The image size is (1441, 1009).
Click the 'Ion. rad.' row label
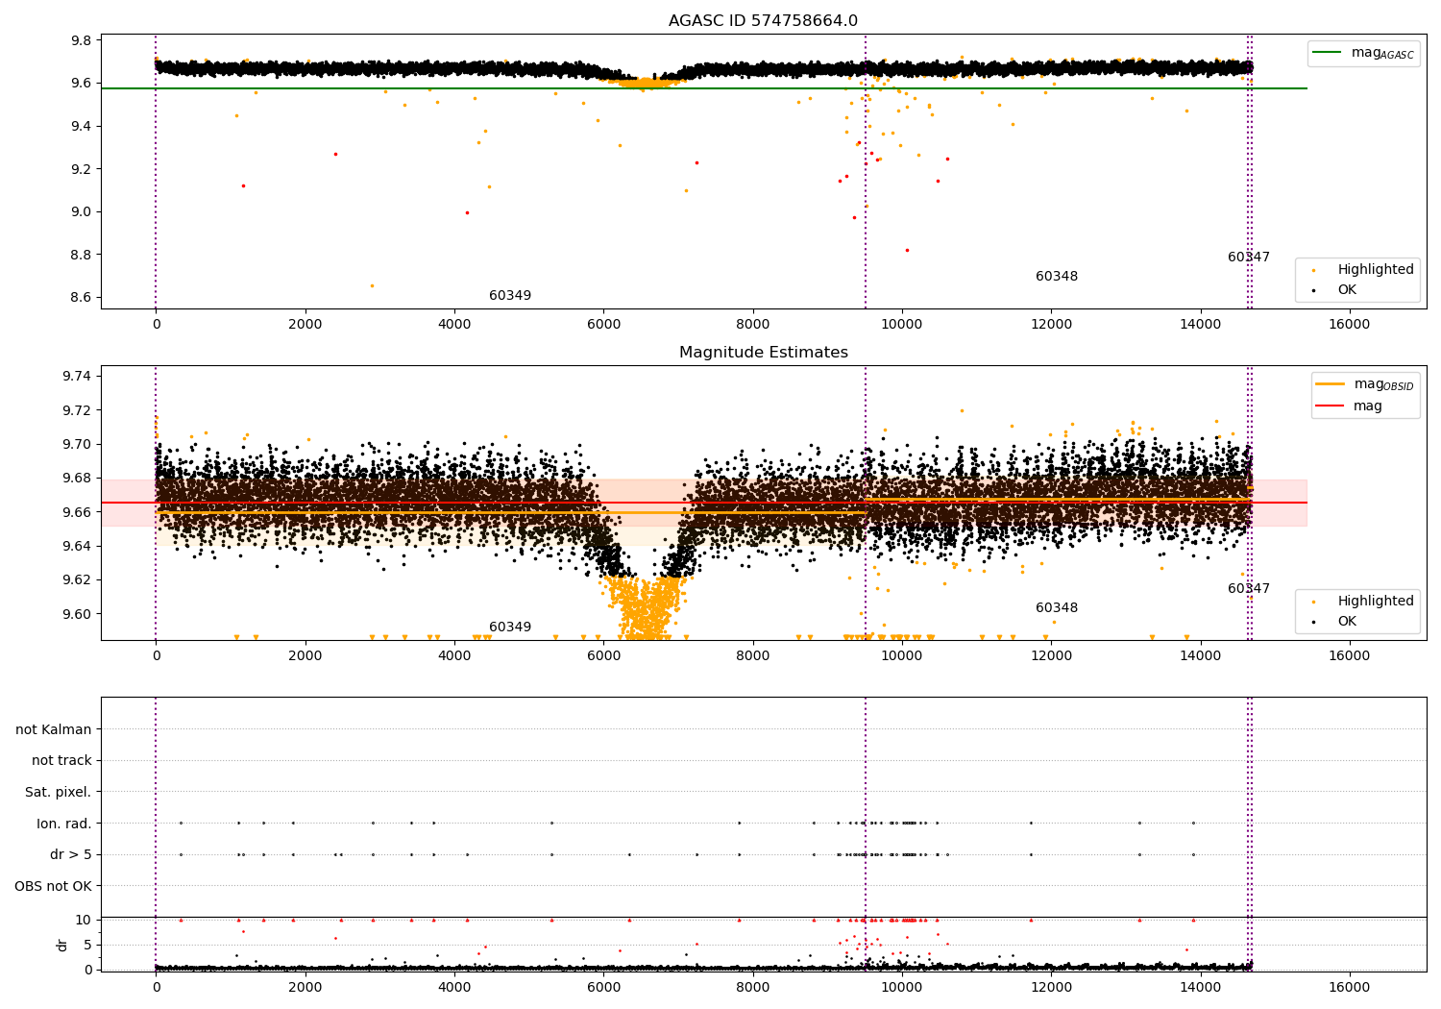coord(64,824)
